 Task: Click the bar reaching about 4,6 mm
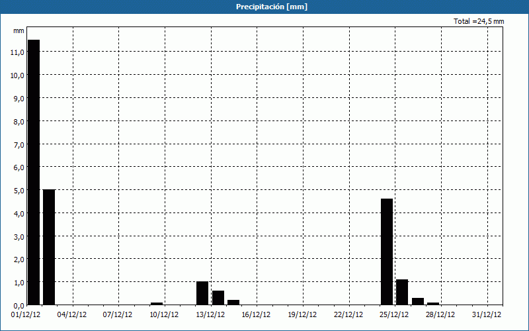(x=387, y=252)
